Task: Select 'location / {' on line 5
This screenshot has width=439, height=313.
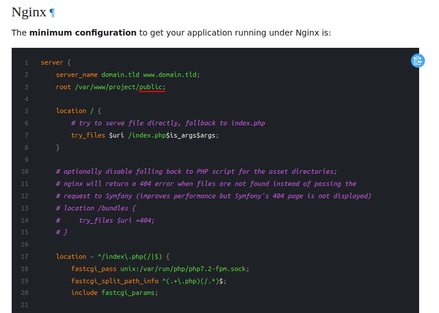Action: click(x=79, y=111)
